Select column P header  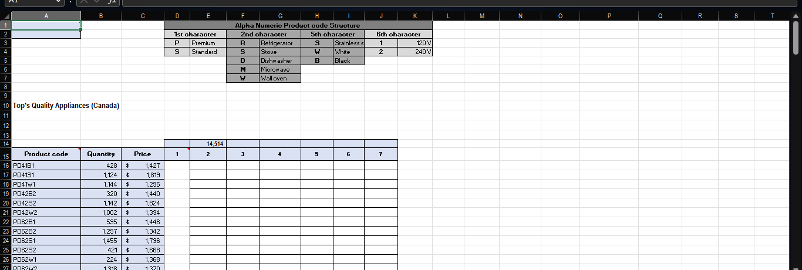point(609,16)
